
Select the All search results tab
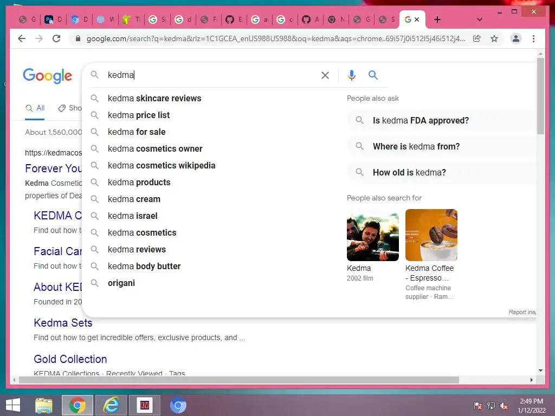pos(35,108)
